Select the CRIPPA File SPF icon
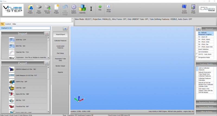 12,82
